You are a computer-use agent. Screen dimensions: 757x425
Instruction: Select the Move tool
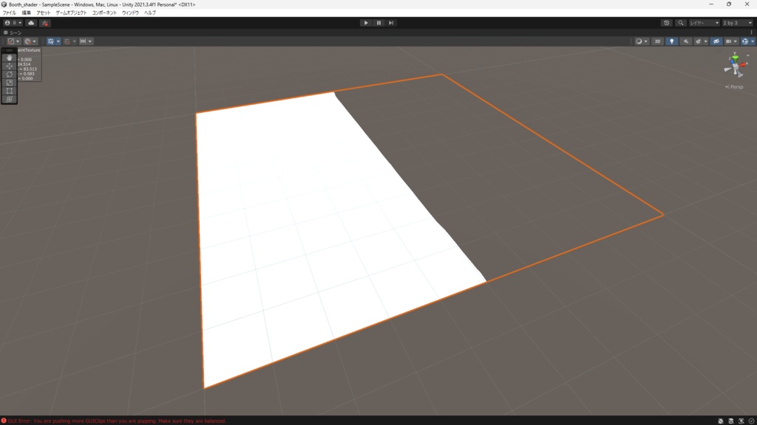(9, 66)
